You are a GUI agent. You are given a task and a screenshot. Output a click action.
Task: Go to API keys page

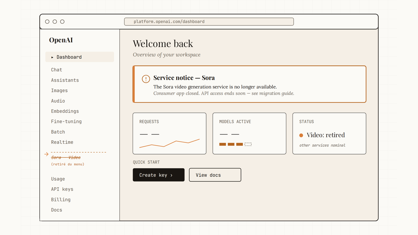62,189
